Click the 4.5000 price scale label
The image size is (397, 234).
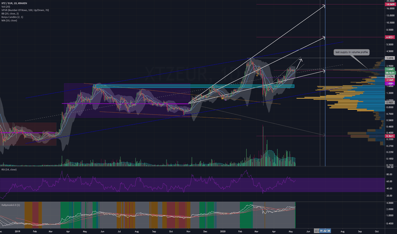pos(390,51)
